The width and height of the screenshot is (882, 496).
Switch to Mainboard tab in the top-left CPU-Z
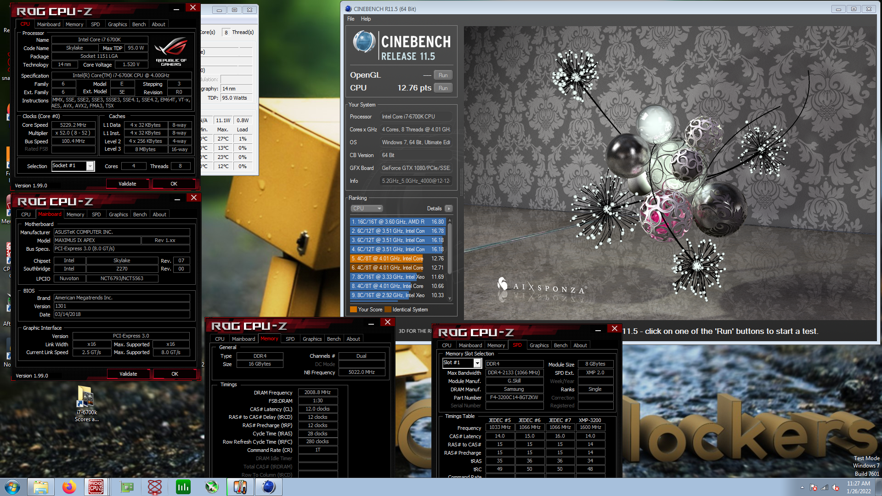(x=49, y=24)
